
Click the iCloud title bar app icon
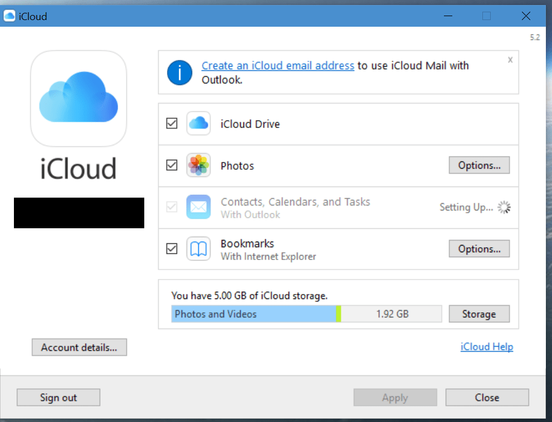pyautogui.click(x=9, y=16)
